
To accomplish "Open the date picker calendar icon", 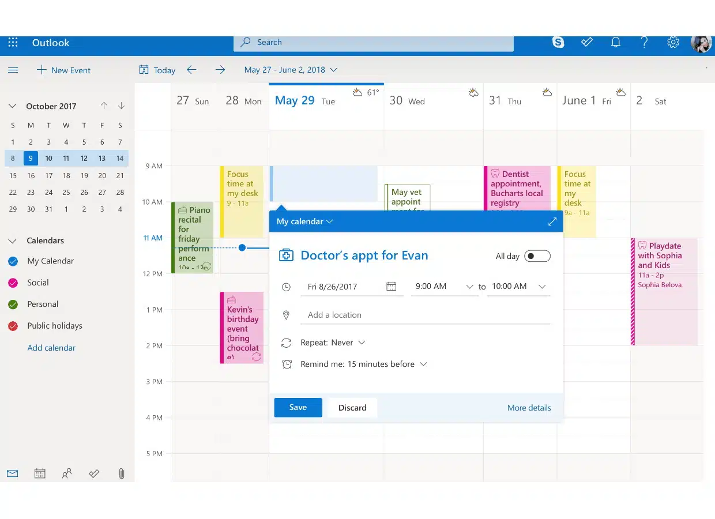I will tap(391, 287).
